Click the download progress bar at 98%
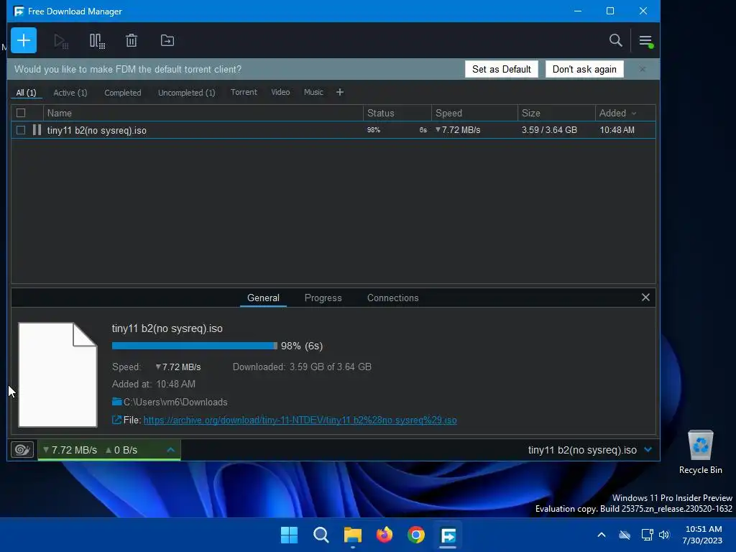Image resolution: width=736 pixels, height=552 pixels. pyautogui.click(x=194, y=346)
